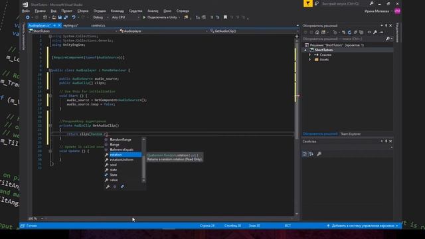Image resolution: width=425 pixels, height=239 pixels.
Task: Collapse the ShortTutors project node
Action: pos(305,50)
